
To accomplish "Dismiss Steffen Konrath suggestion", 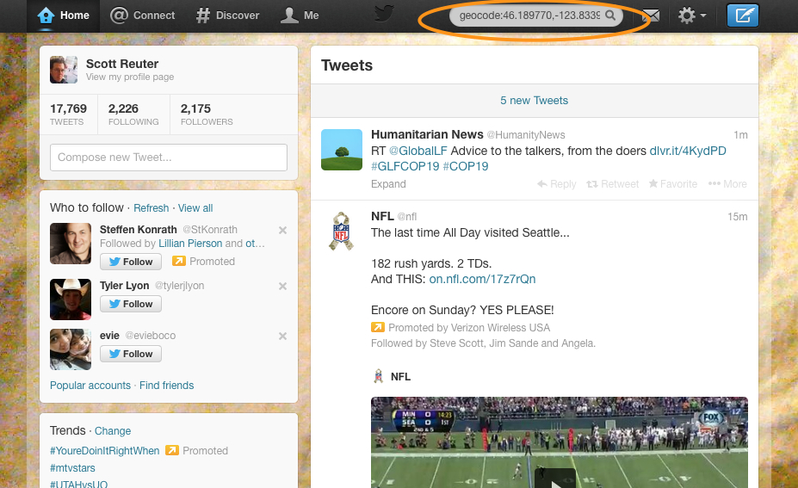I will pos(282,230).
